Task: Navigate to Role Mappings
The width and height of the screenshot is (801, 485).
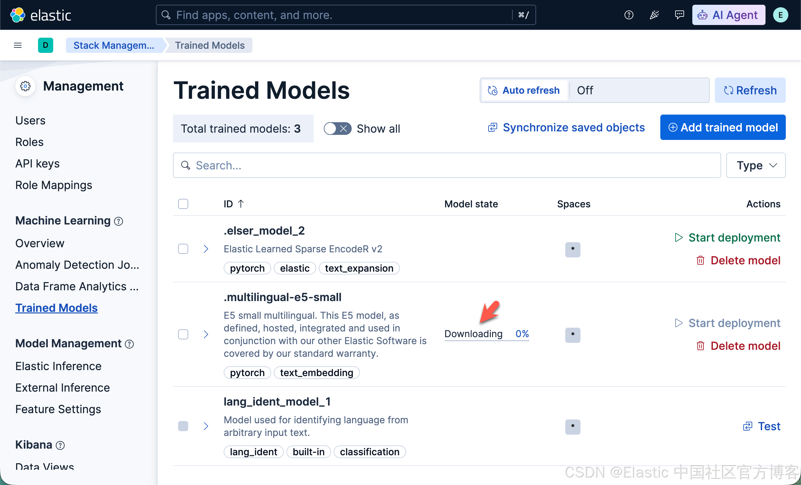Action: coord(54,185)
